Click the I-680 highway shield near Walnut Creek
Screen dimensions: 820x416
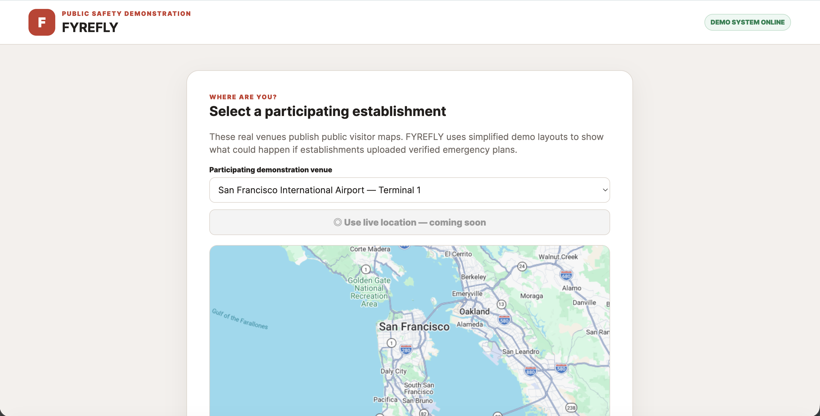(x=566, y=275)
